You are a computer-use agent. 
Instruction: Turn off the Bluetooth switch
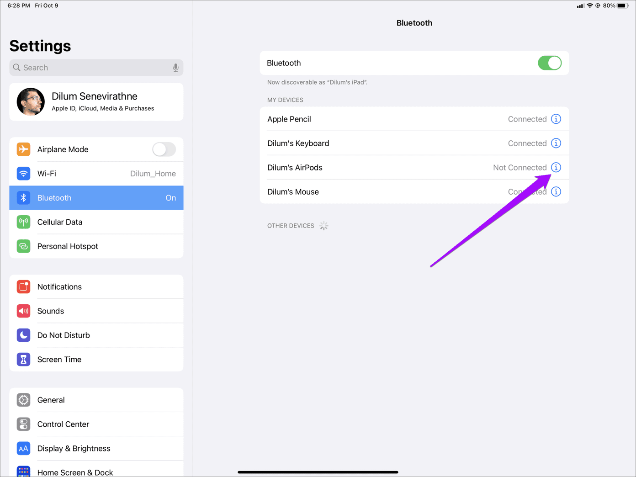coord(550,63)
